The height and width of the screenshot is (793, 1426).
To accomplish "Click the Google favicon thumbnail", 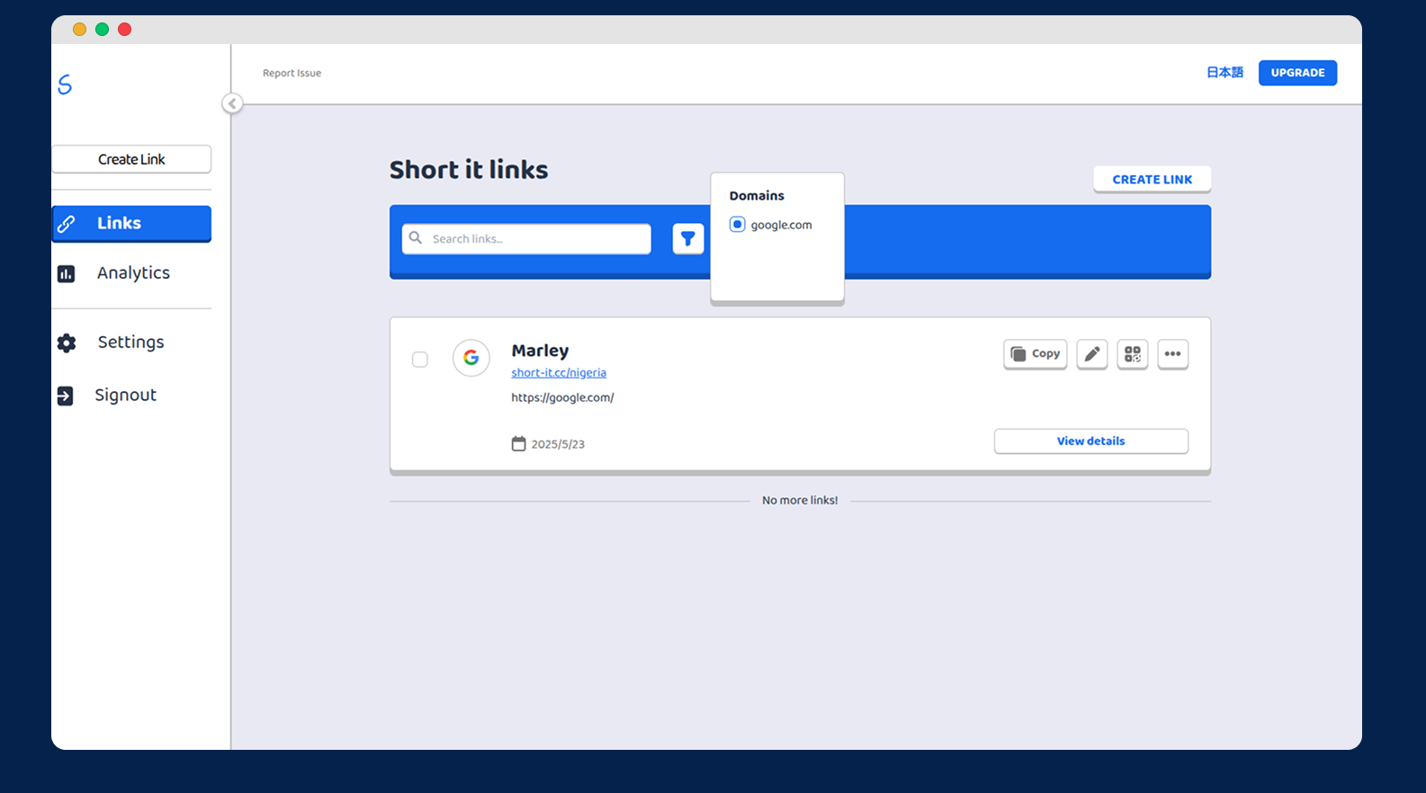I will [x=471, y=358].
